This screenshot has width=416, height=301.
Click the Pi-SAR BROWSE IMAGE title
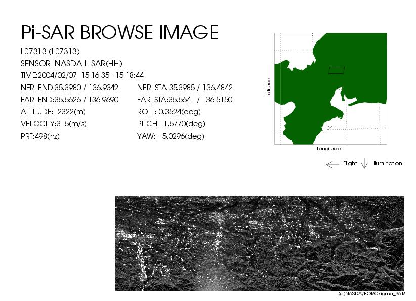[119, 32]
